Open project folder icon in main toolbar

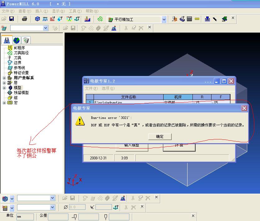(4, 19)
